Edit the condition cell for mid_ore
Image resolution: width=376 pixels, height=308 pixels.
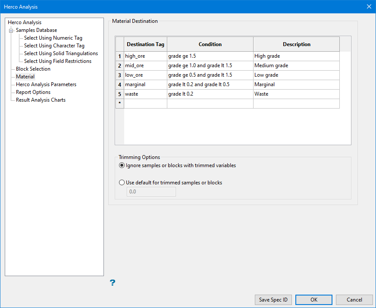point(210,65)
